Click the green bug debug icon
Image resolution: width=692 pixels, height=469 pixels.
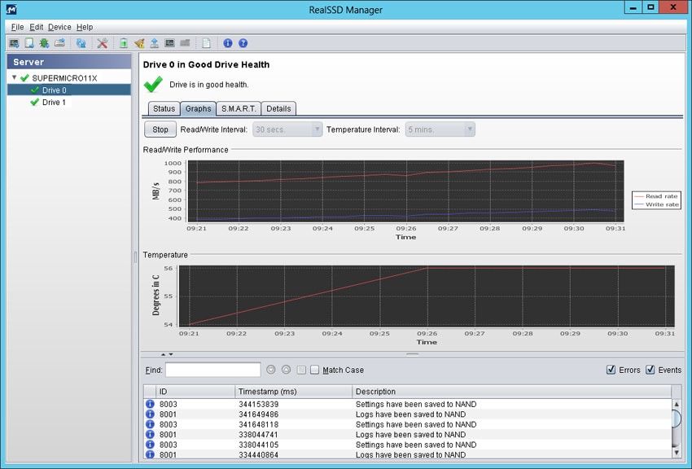pyautogui.click(x=44, y=43)
